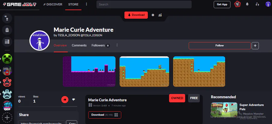Switch to the Comments tab

click(79, 45)
